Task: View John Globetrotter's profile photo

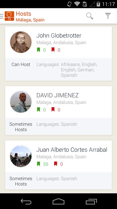Action: tap(21, 42)
